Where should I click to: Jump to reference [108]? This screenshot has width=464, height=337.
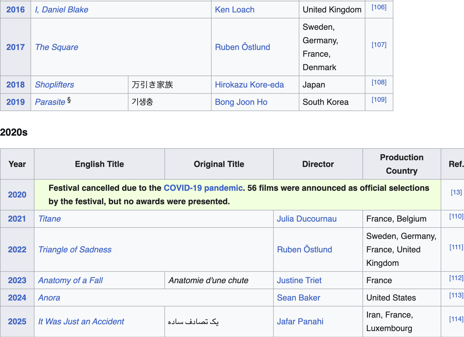click(x=379, y=82)
